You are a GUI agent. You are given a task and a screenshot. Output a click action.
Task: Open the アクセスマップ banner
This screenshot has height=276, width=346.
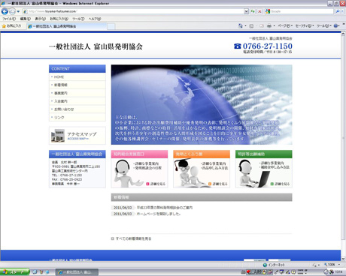(77, 136)
